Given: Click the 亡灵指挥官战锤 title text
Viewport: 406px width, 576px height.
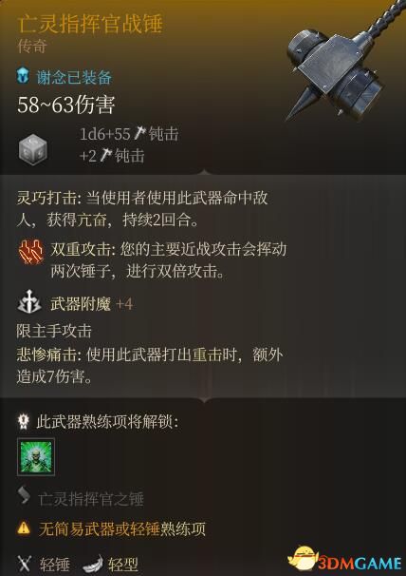Looking at the screenshot, I should (90, 24).
